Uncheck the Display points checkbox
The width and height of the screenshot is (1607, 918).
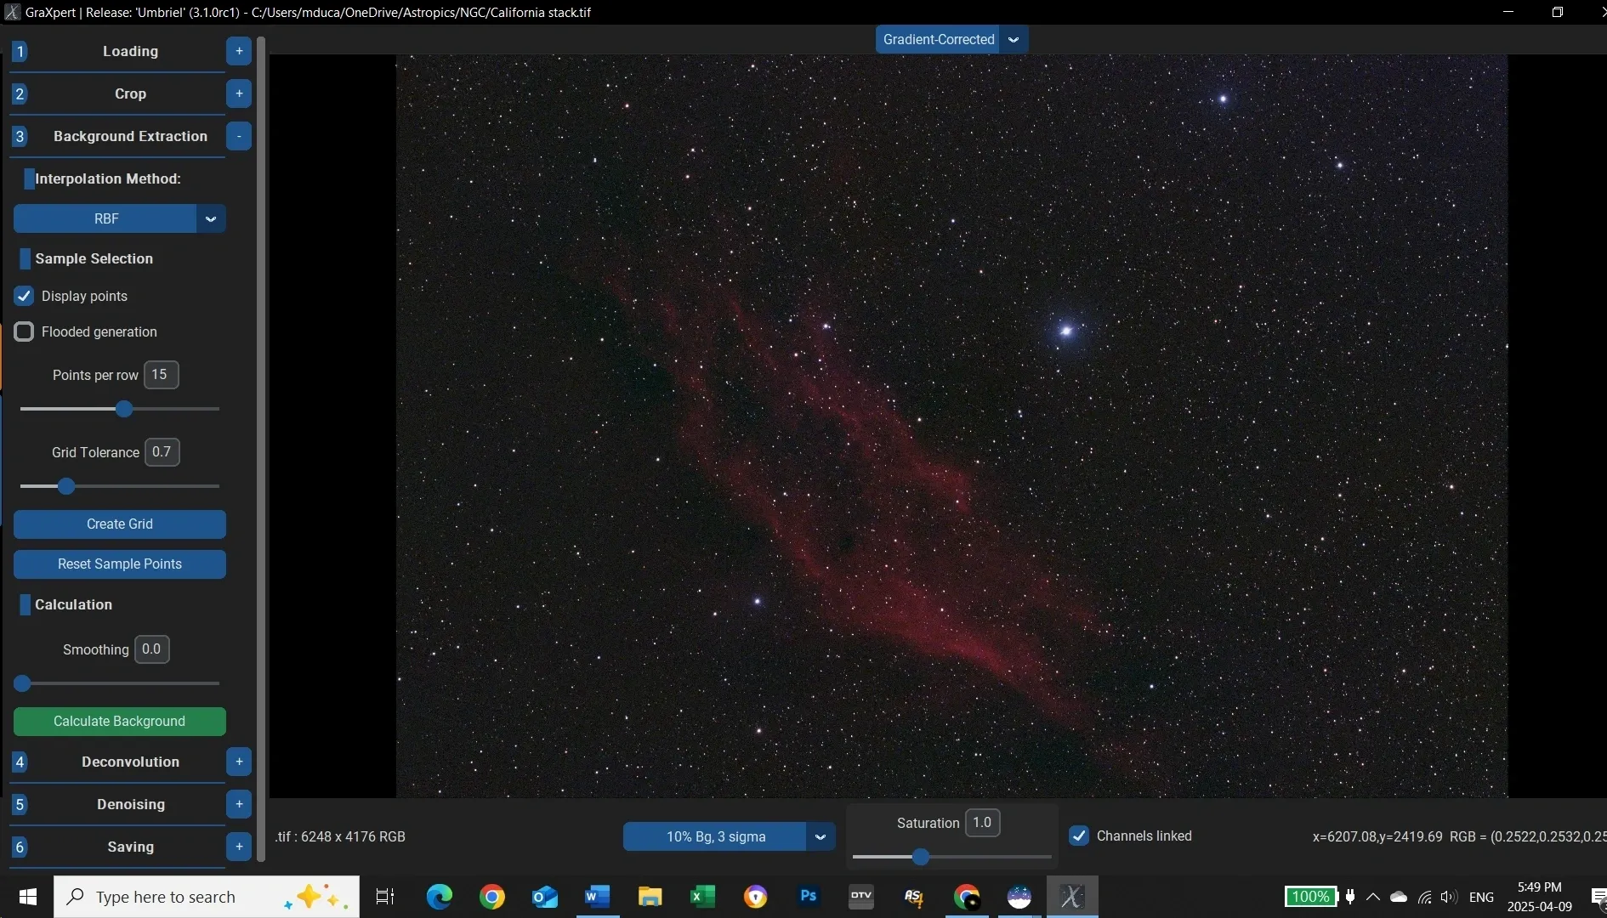pos(24,296)
